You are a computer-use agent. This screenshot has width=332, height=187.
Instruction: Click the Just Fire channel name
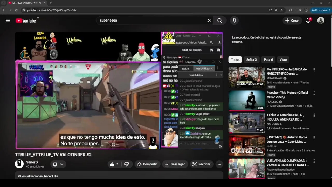pos(272,146)
